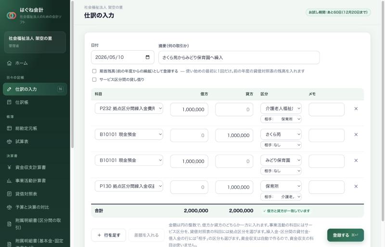Click the P232 row debit amount 1,000,000

189,110
